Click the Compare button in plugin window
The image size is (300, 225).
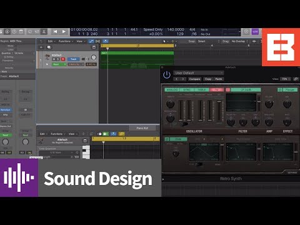(194, 79)
